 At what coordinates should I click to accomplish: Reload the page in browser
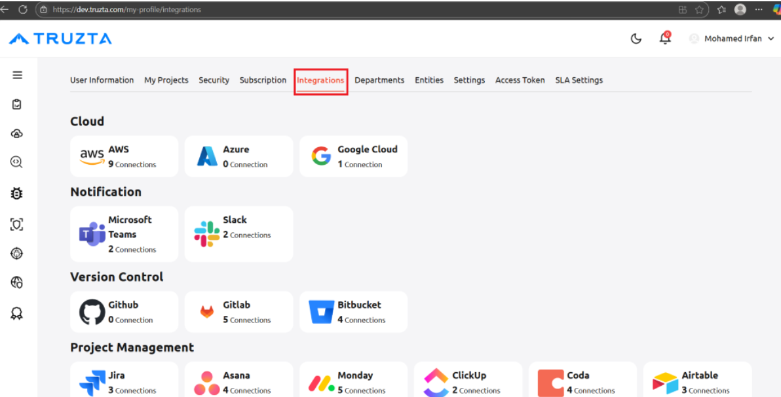click(x=23, y=9)
